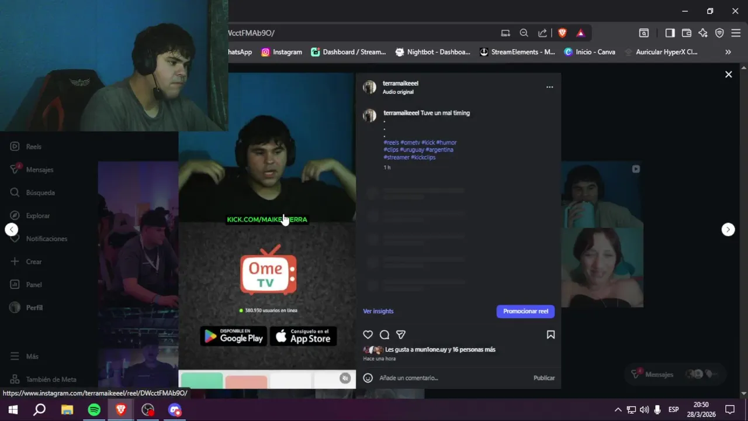The height and width of the screenshot is (421, 748).
Task: Close the reel viewer overlay
Action: pos(728,74)
